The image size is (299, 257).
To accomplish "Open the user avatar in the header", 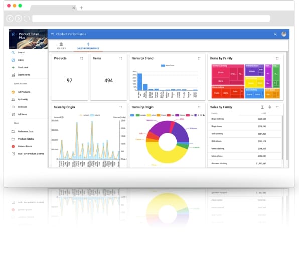I will (284, 34).
